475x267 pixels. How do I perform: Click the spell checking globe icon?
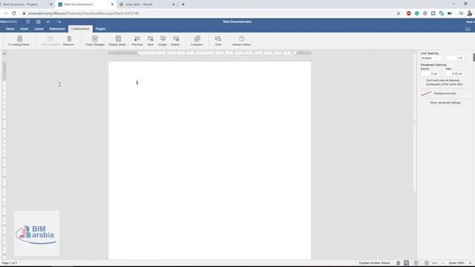pyautogui.click(x=398, y=263)
